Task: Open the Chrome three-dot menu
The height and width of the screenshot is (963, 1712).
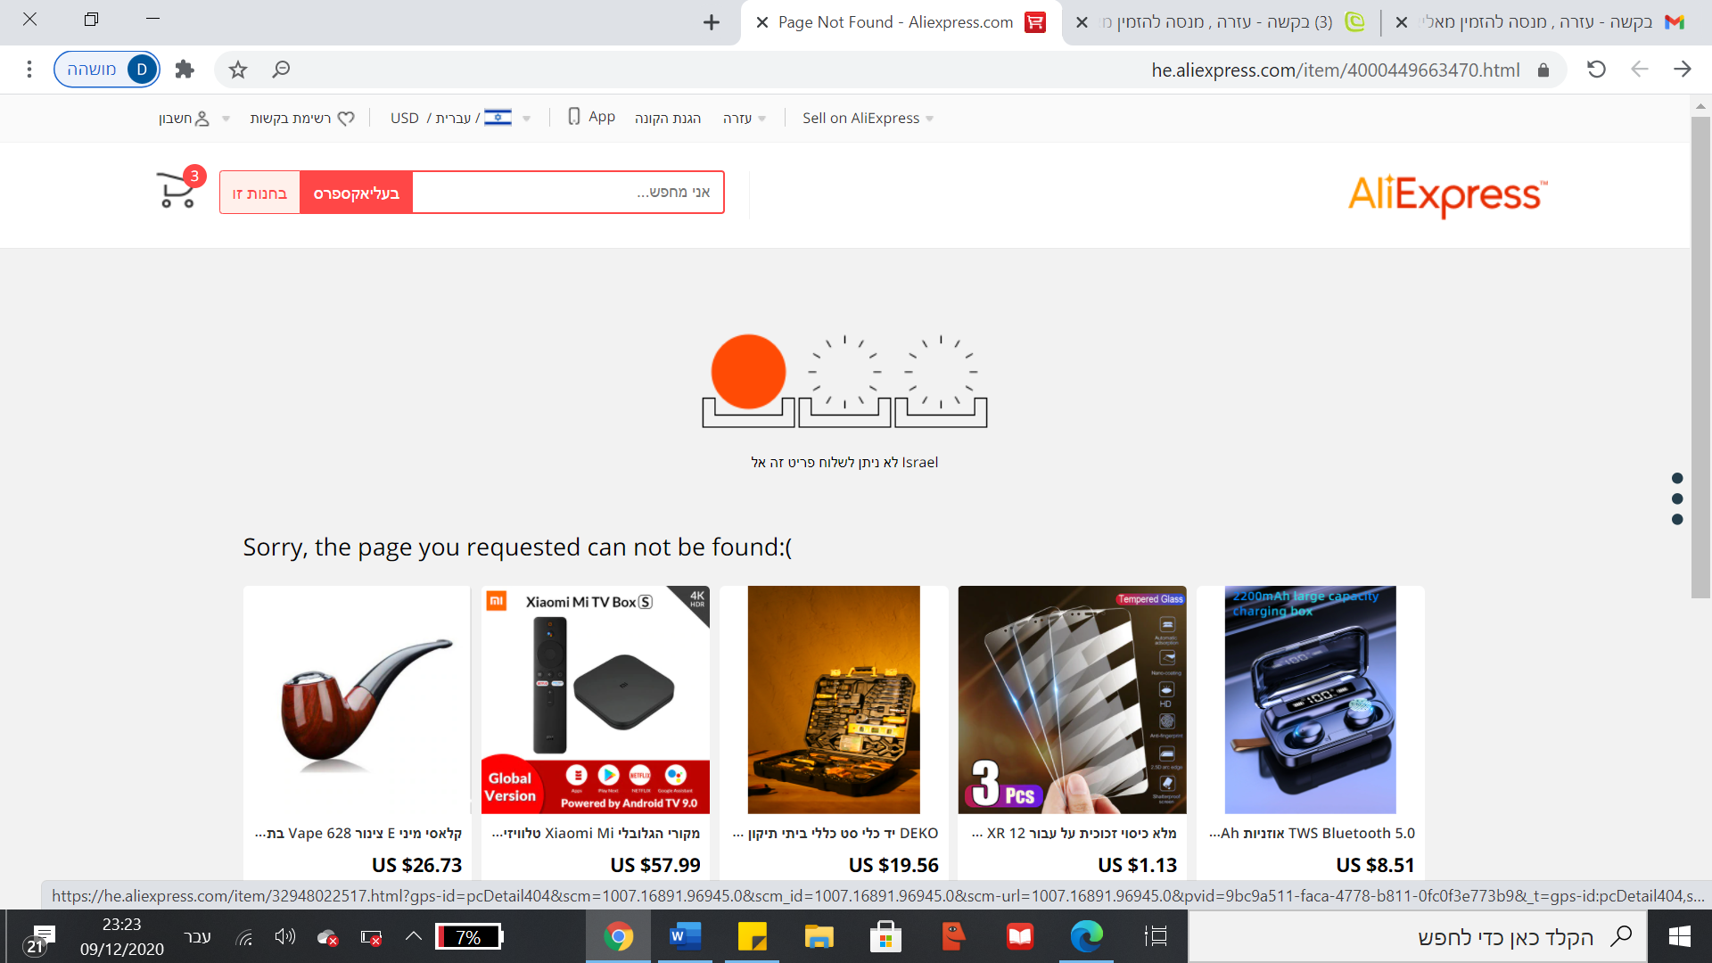Action: 29,70
